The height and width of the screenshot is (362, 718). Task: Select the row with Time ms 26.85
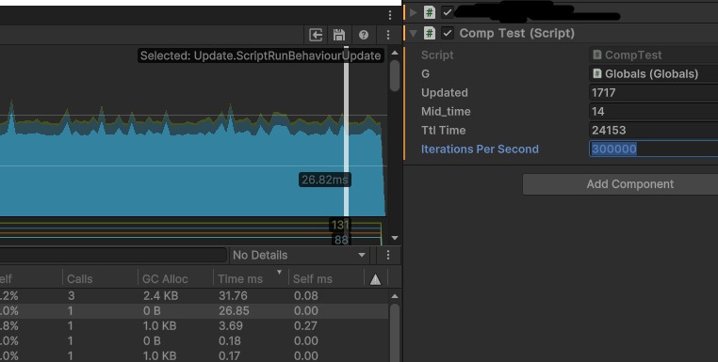(x=194, y=311)
